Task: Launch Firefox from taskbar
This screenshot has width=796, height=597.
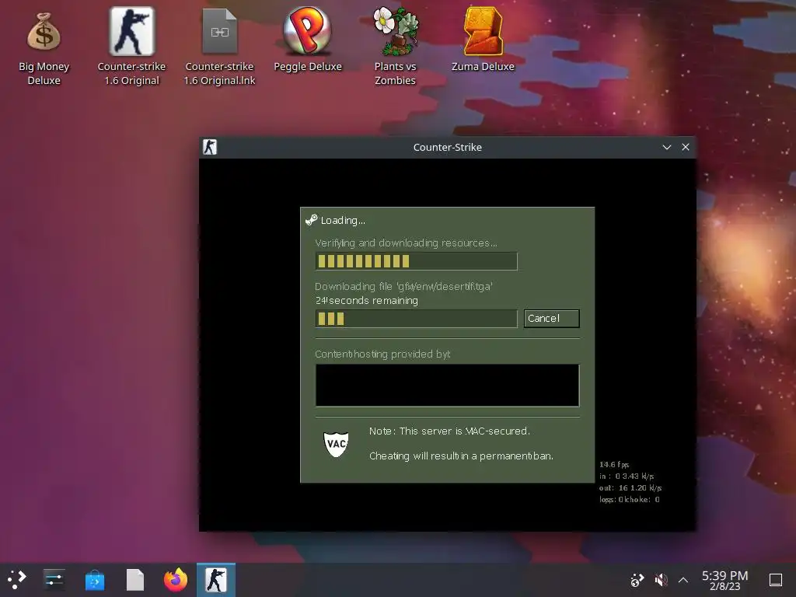Action: click(x=176, y=580)
